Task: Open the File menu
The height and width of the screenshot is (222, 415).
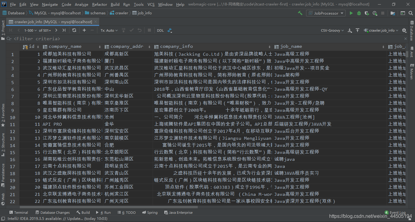Action: tap(13, 4)
